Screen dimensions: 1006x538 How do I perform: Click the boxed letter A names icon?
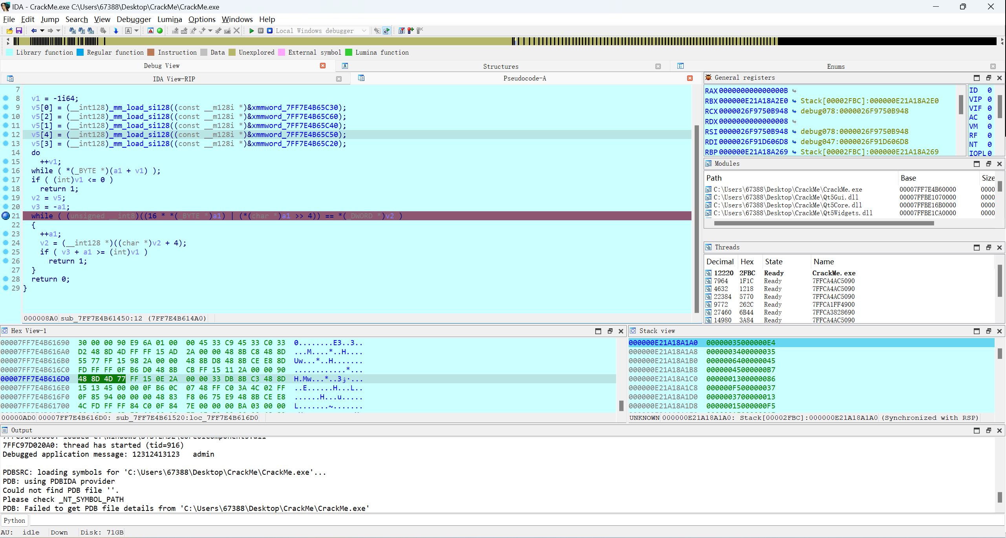pyautogui.click(x=128, y=31)
